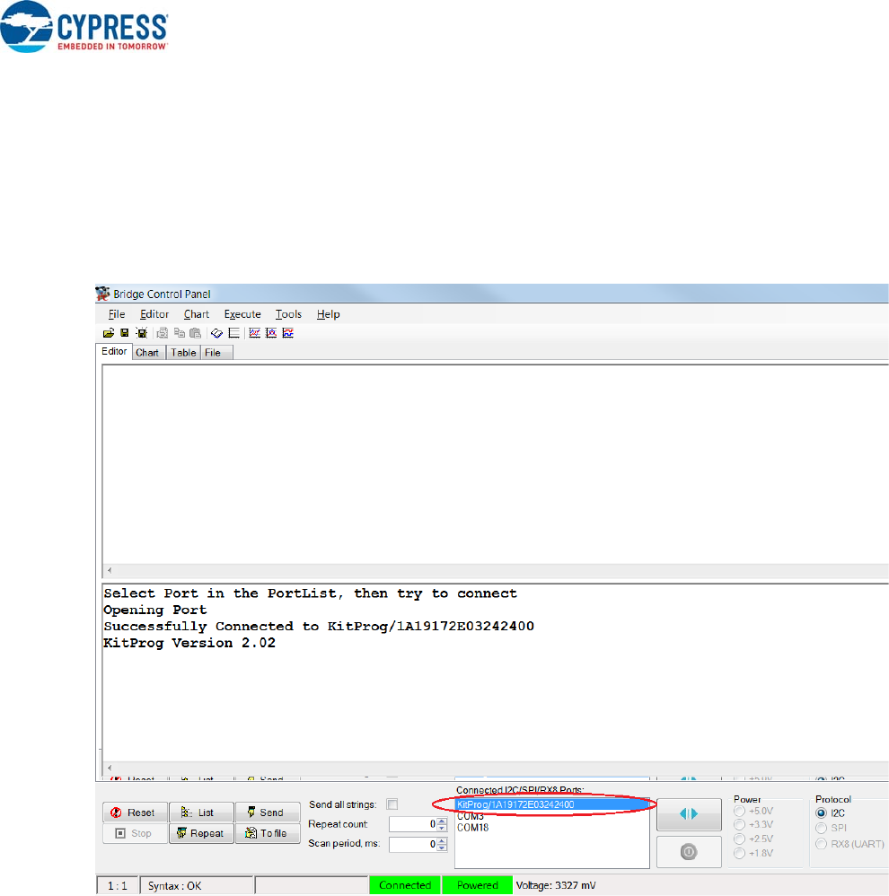Select the I2C protocol radio button
The image size is (889, 896).
click(822, 813)
